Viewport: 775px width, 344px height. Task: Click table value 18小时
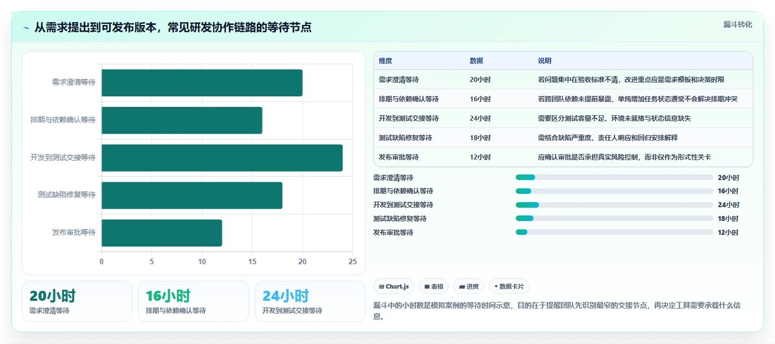[480, 138]
